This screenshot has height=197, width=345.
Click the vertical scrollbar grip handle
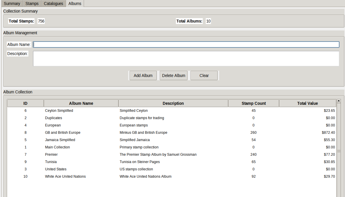tap(339, 151)
